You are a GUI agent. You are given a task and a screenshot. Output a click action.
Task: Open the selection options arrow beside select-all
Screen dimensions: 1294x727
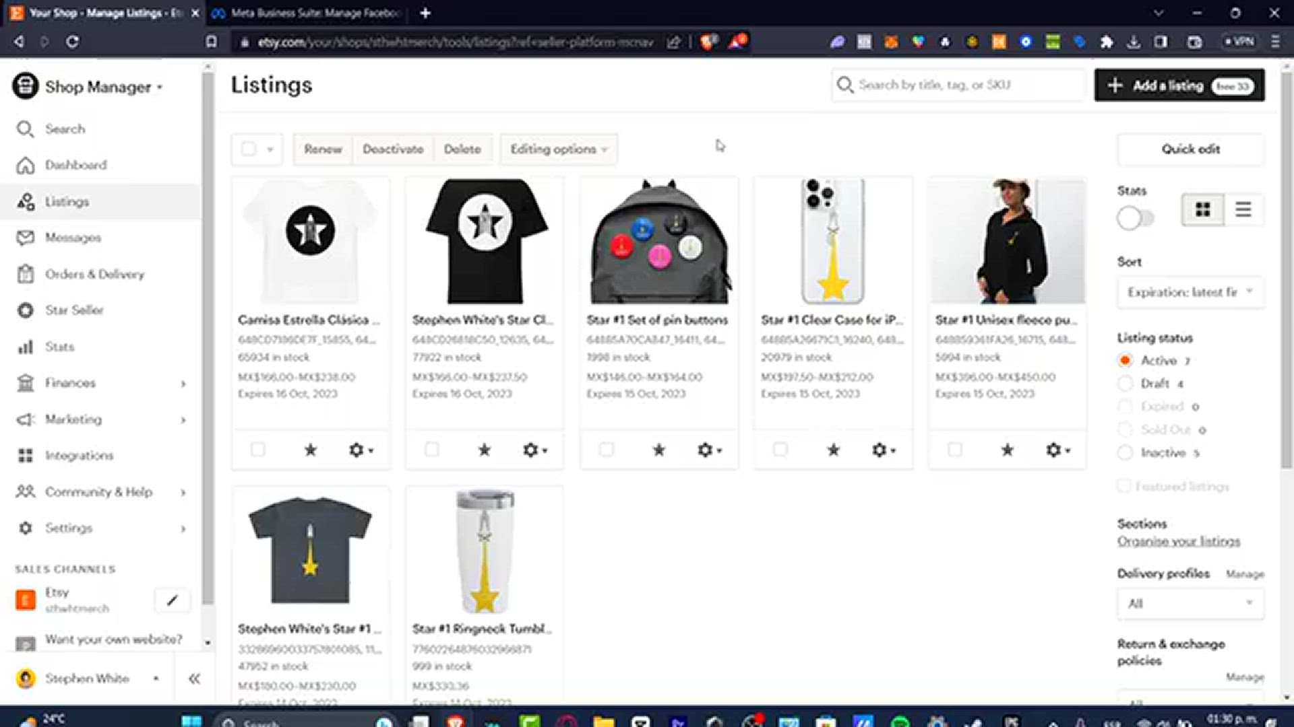270,149
